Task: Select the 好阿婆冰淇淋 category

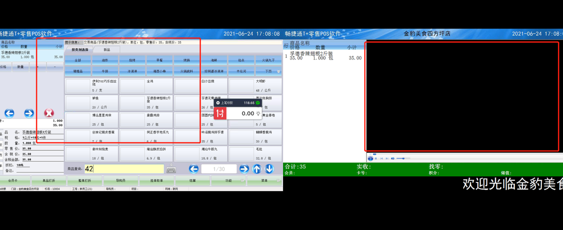Action: [x=214, y=71]
